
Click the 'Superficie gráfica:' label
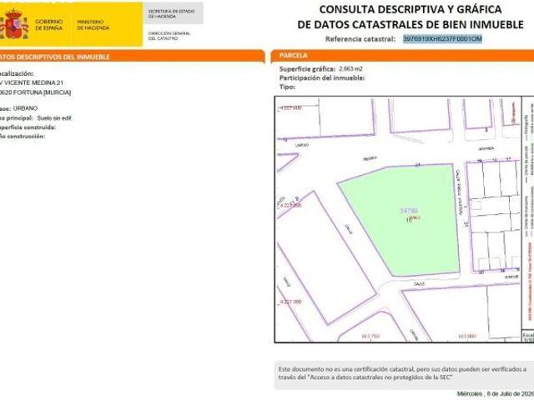[x=307, y=69]
